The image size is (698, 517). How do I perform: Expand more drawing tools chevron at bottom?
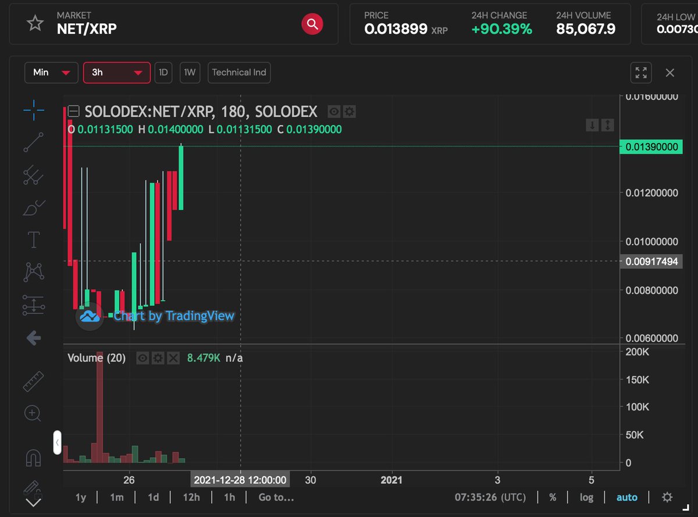click(x=33, y=502)
